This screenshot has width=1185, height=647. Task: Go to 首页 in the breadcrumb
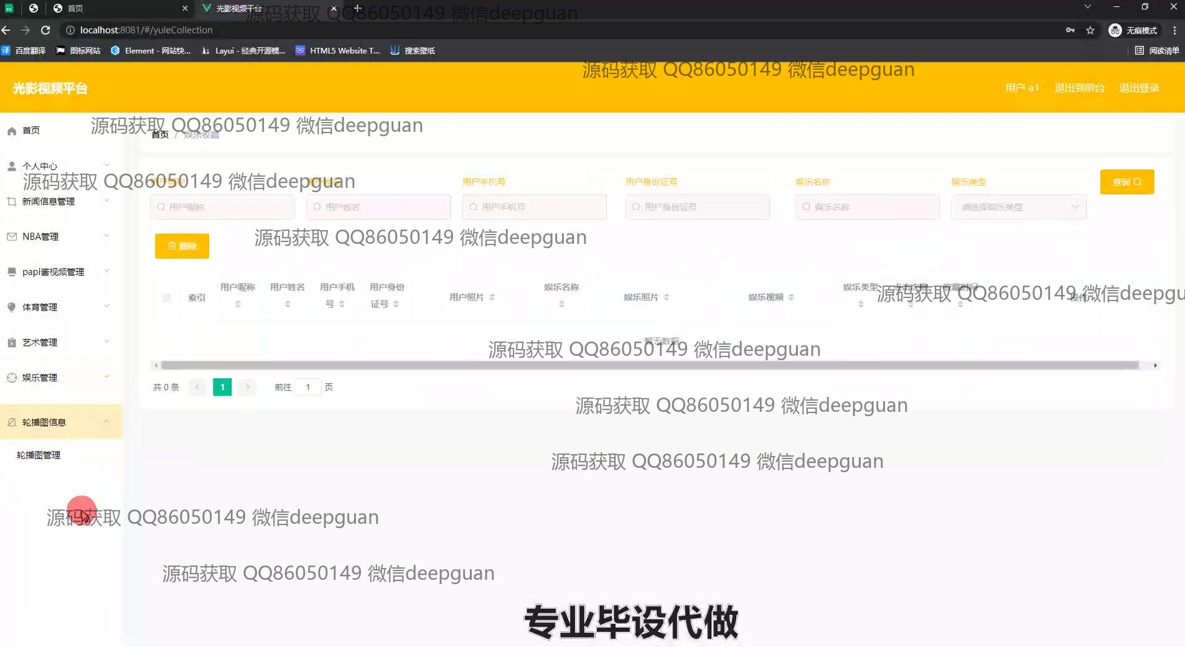(x=160, y=134)
